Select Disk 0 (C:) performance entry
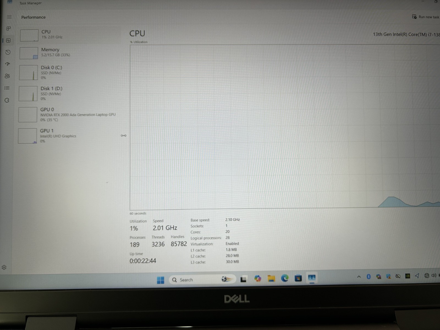This screenshot has width=440, height=330. (69, 73)
